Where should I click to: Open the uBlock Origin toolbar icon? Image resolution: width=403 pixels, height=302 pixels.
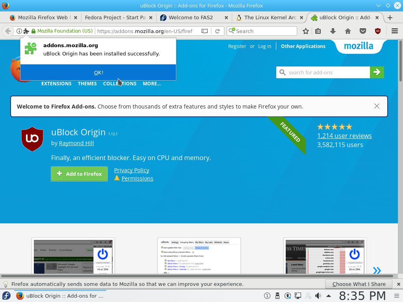click(377, 31)
